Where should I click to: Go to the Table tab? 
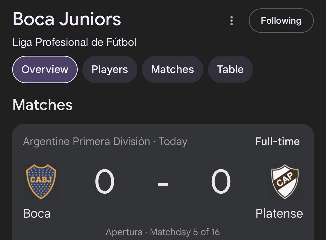point(230,69)
